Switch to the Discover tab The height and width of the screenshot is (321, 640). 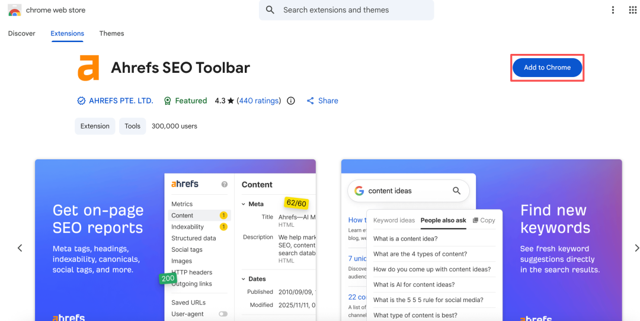pyautogui.click(x=22, y=34)
